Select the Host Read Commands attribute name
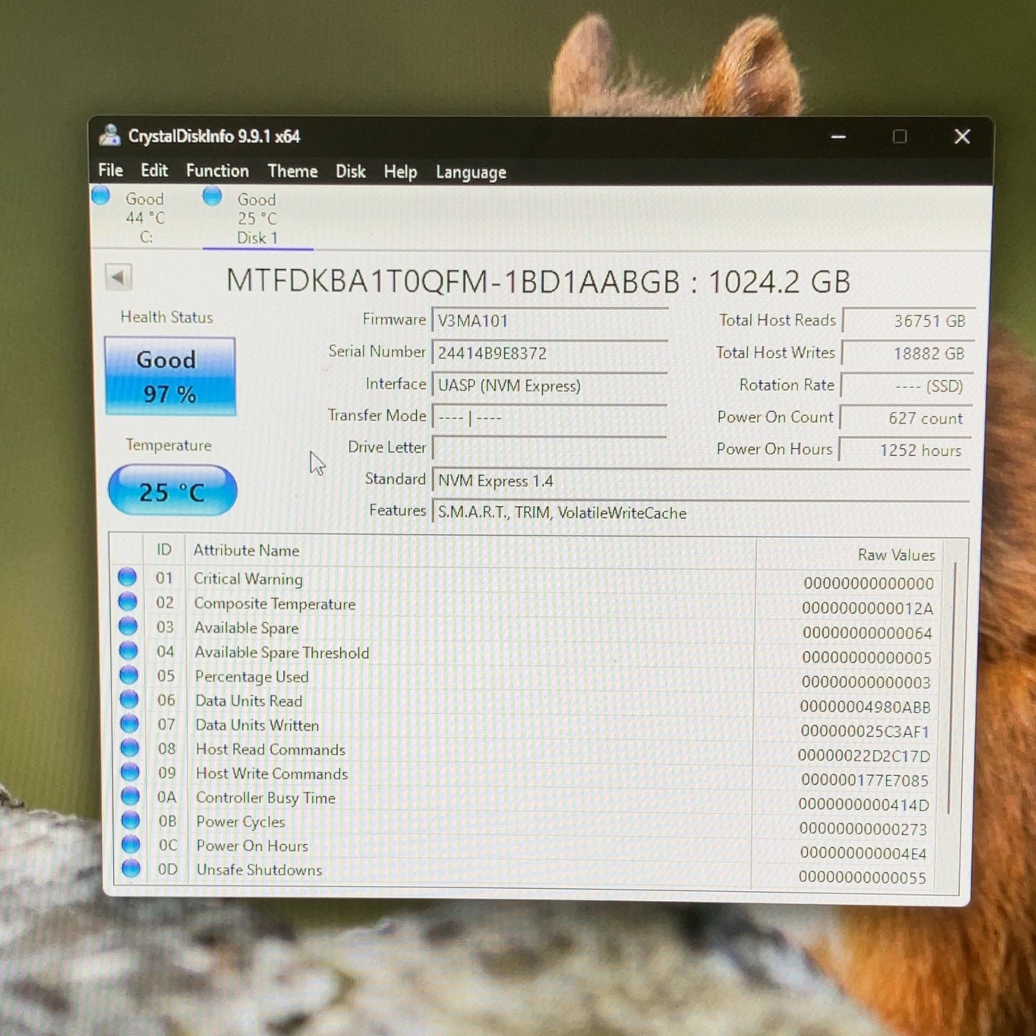The height and width of the screenshot is (1036, 1036). [271, 749]
